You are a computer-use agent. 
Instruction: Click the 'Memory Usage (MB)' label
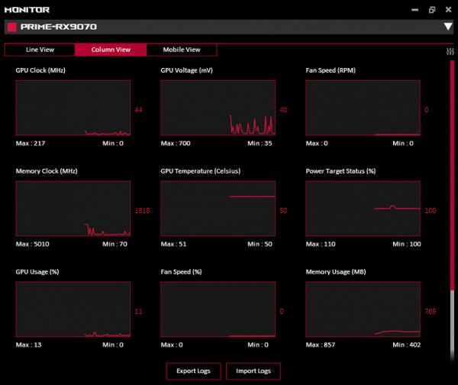[336, 272]
